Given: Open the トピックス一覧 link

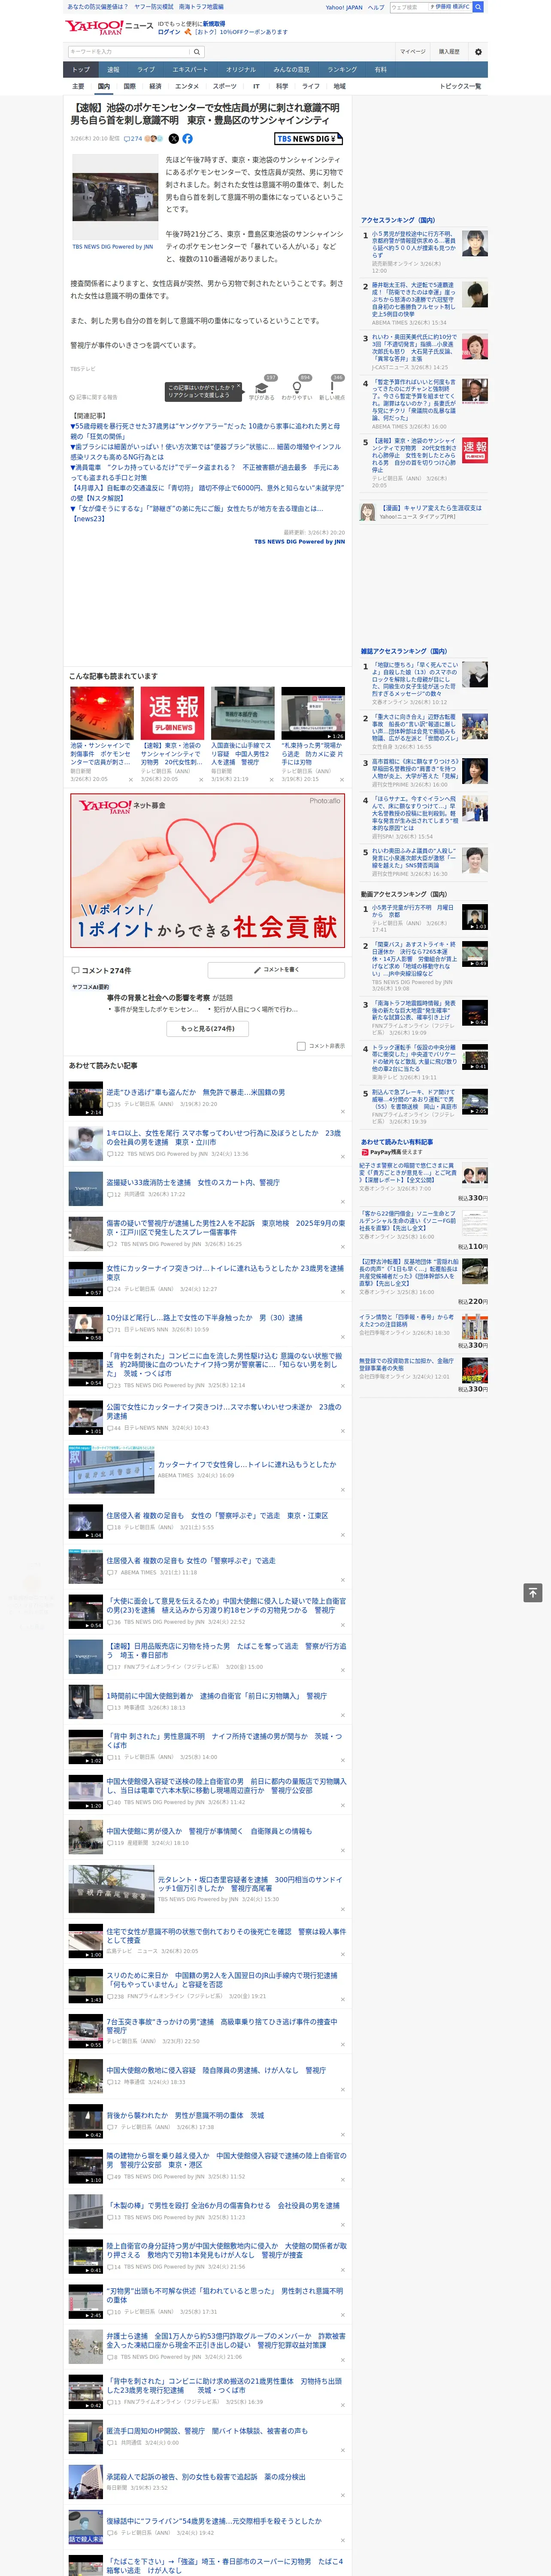Looking at the screenshot, I should 460,86.
